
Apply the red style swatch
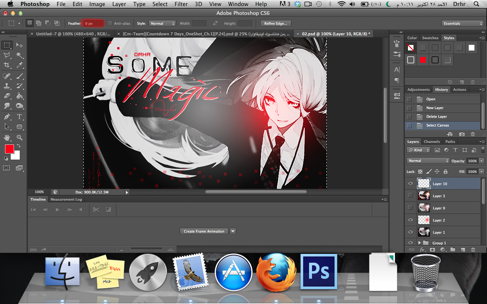(x=423, y=60)
